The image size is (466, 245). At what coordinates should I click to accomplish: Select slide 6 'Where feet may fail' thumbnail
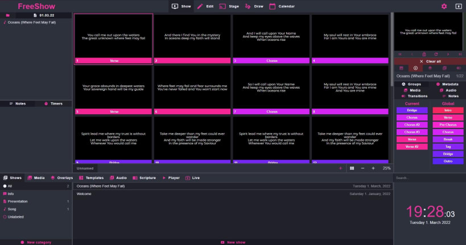(192, 90)
